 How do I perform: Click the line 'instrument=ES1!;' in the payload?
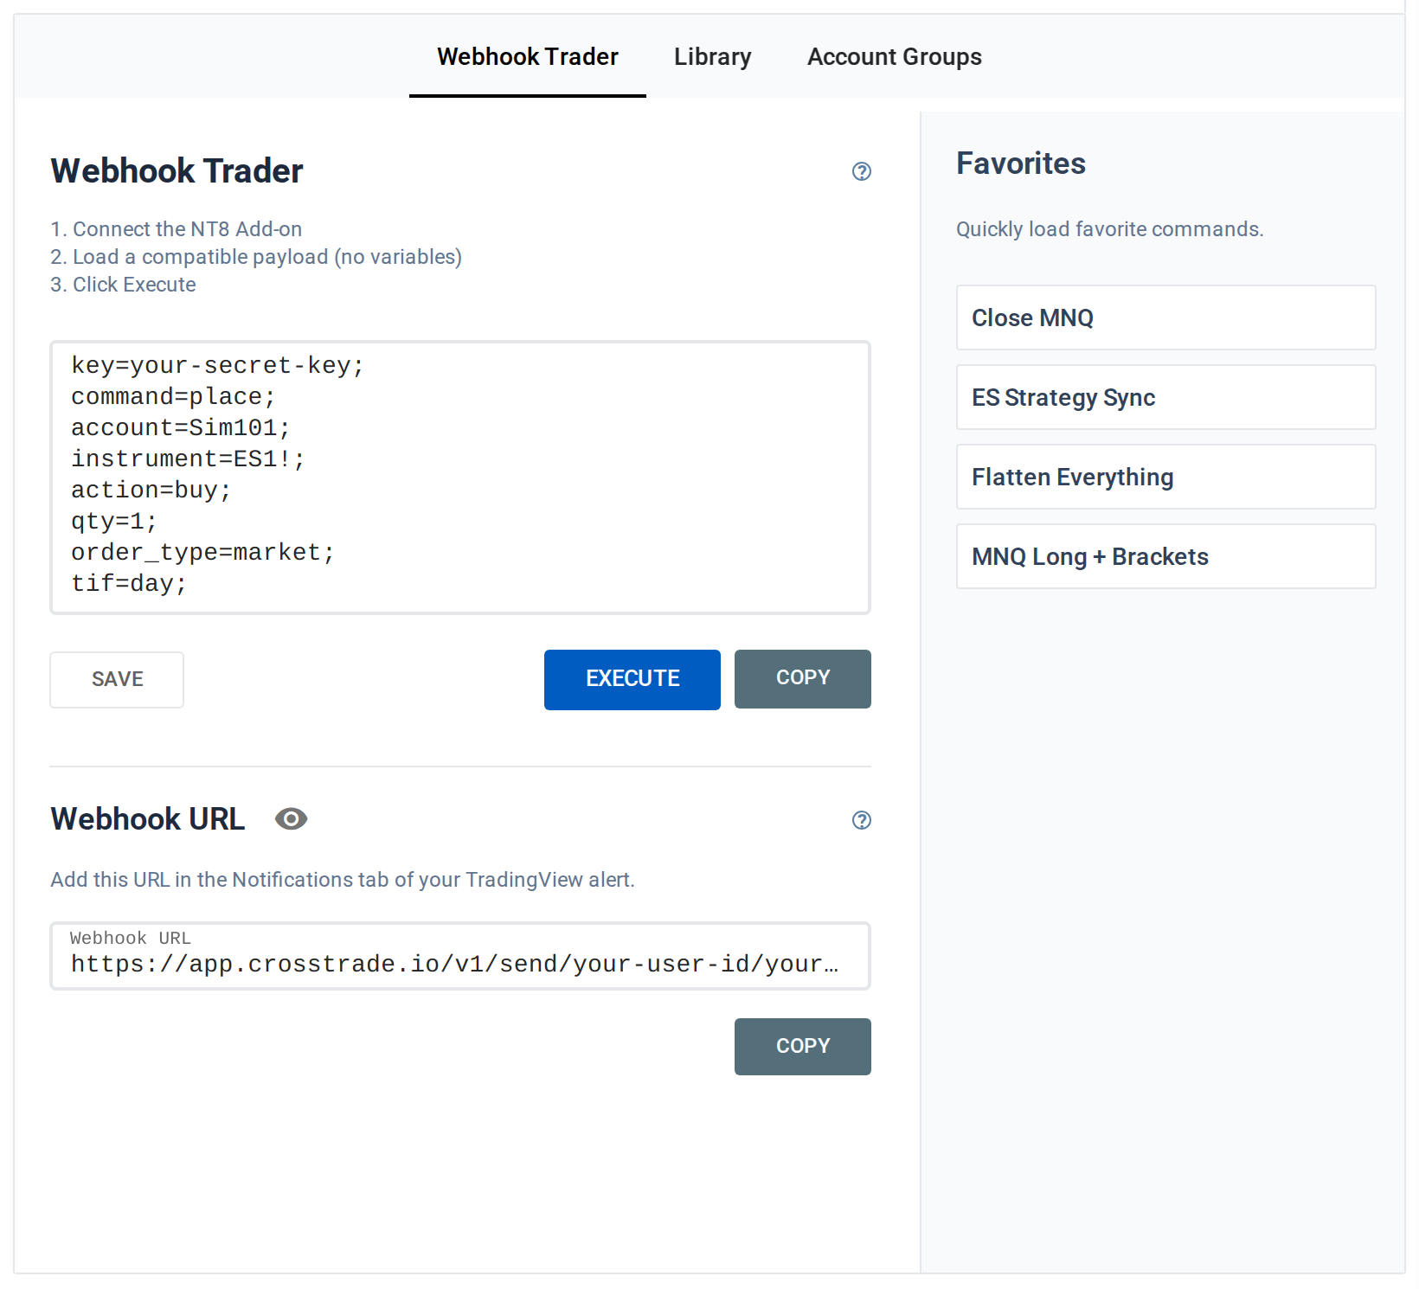pos(189,459)
